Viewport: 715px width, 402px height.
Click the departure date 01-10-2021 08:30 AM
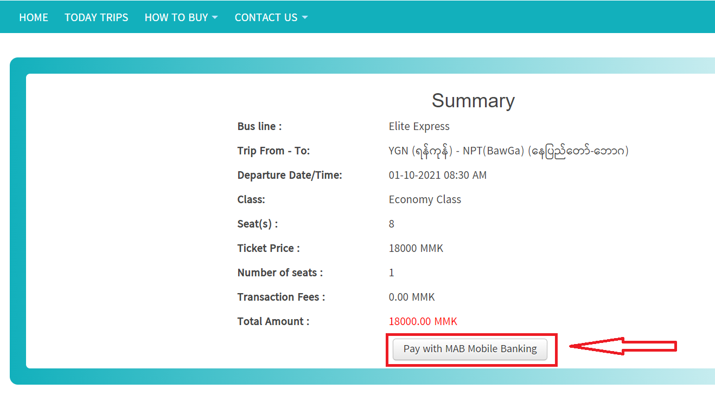(437, 175)
